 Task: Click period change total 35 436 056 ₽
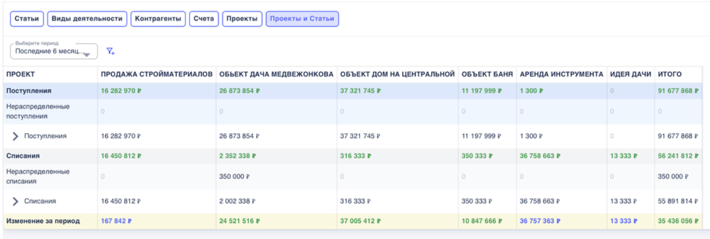click(x=678, y=221)
